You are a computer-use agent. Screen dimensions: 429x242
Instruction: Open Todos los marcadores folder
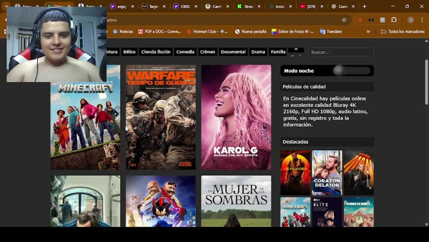click(x=402, y=32)
